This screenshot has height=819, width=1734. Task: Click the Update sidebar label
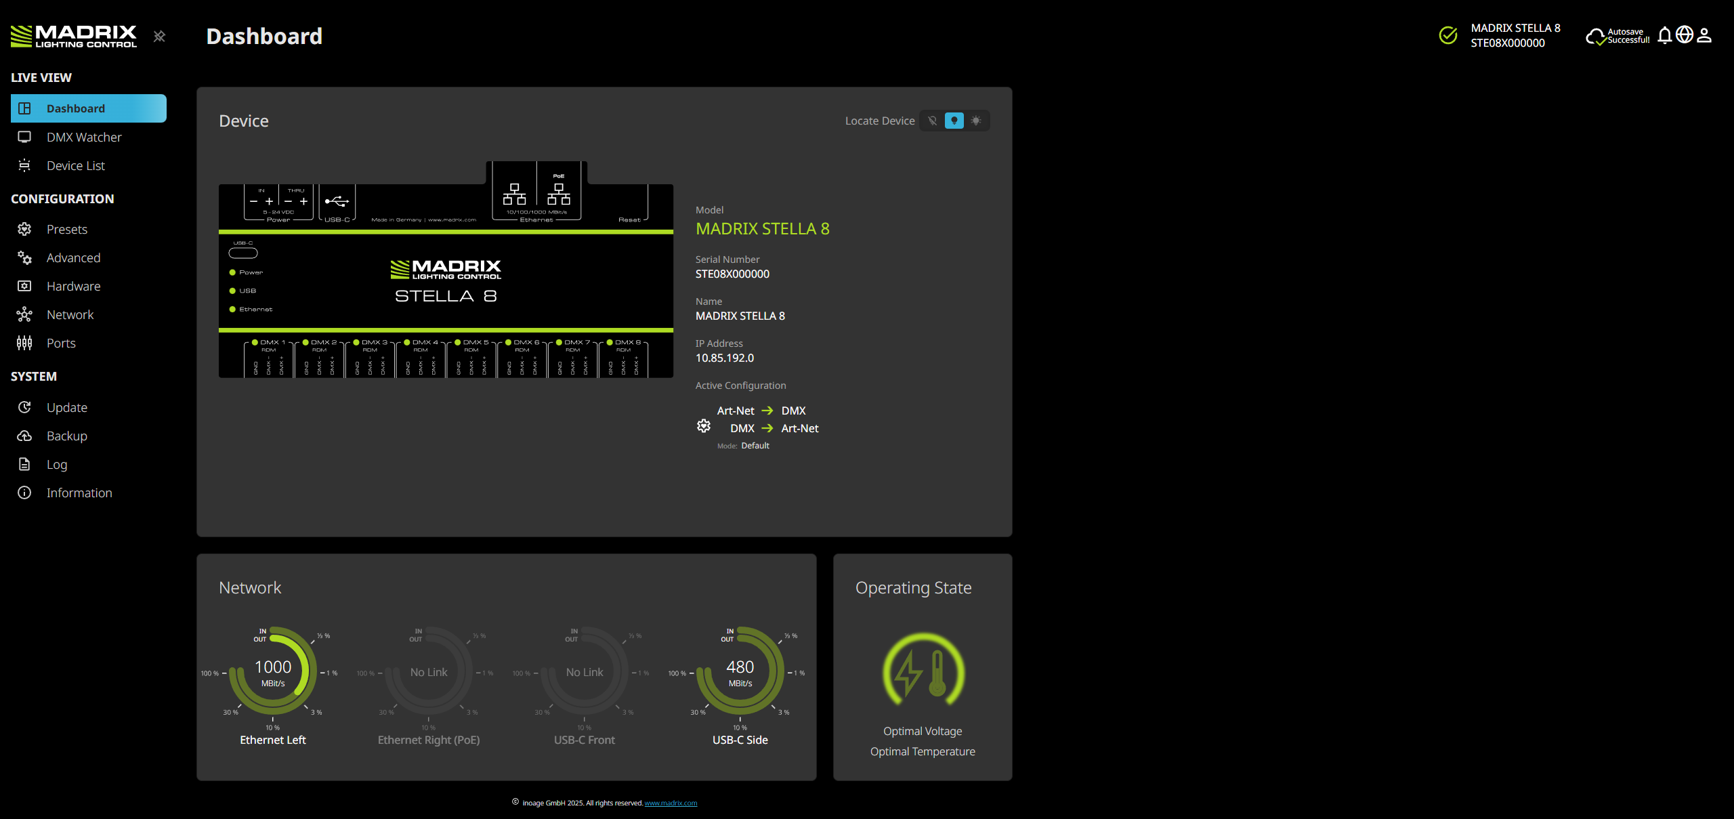coord(67,407)
